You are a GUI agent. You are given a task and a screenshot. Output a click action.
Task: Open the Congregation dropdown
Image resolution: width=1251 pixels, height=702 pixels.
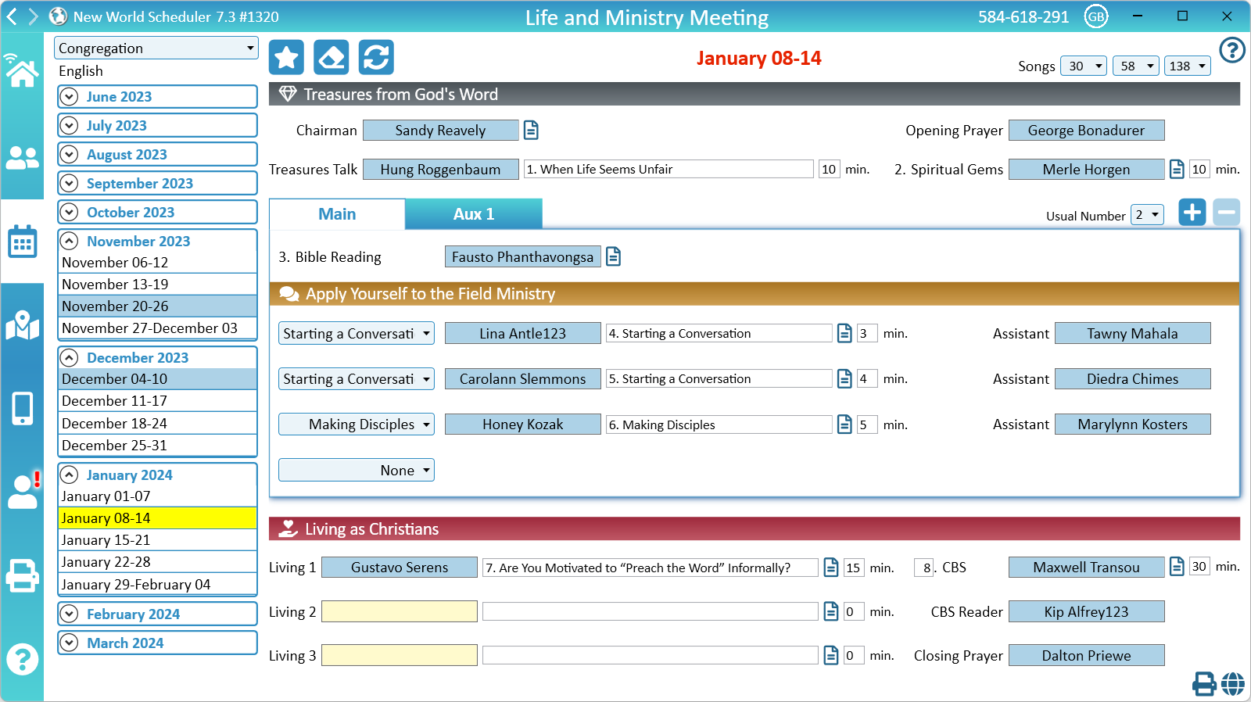point(156,48)
